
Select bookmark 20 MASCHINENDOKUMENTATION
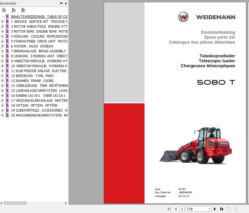39,115
